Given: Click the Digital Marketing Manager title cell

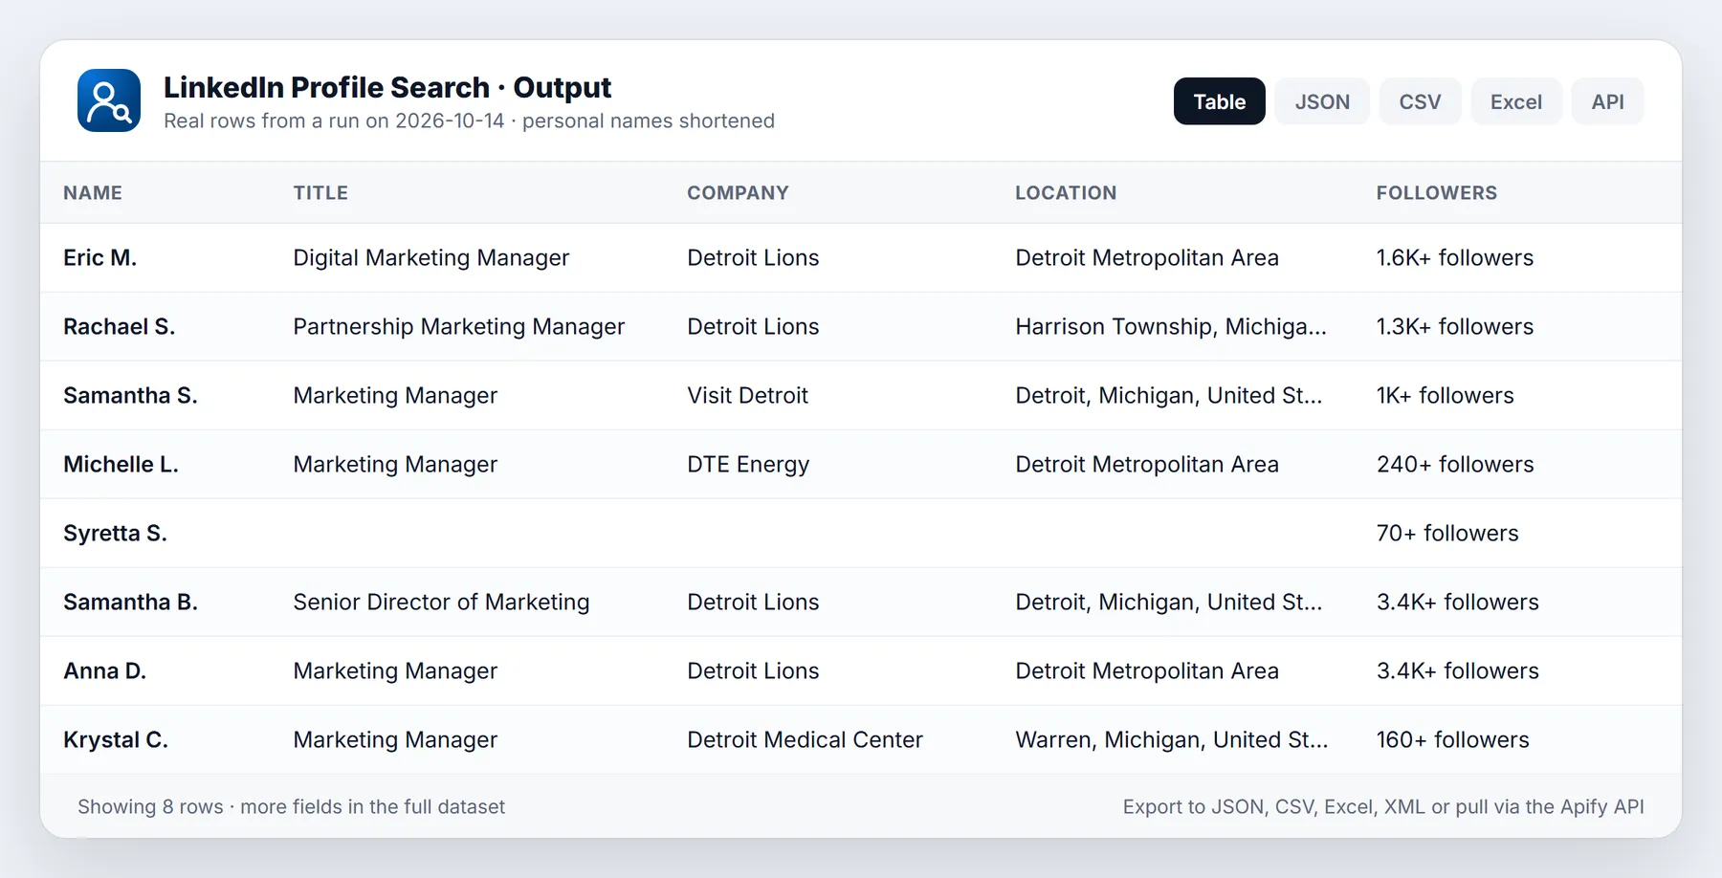Looking at the screenshot, I should pos(430,257).
